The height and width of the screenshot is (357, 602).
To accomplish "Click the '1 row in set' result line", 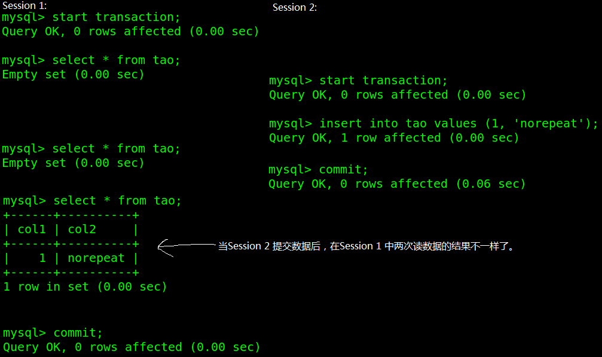I will pyautogui.click(x=85, y=287).
